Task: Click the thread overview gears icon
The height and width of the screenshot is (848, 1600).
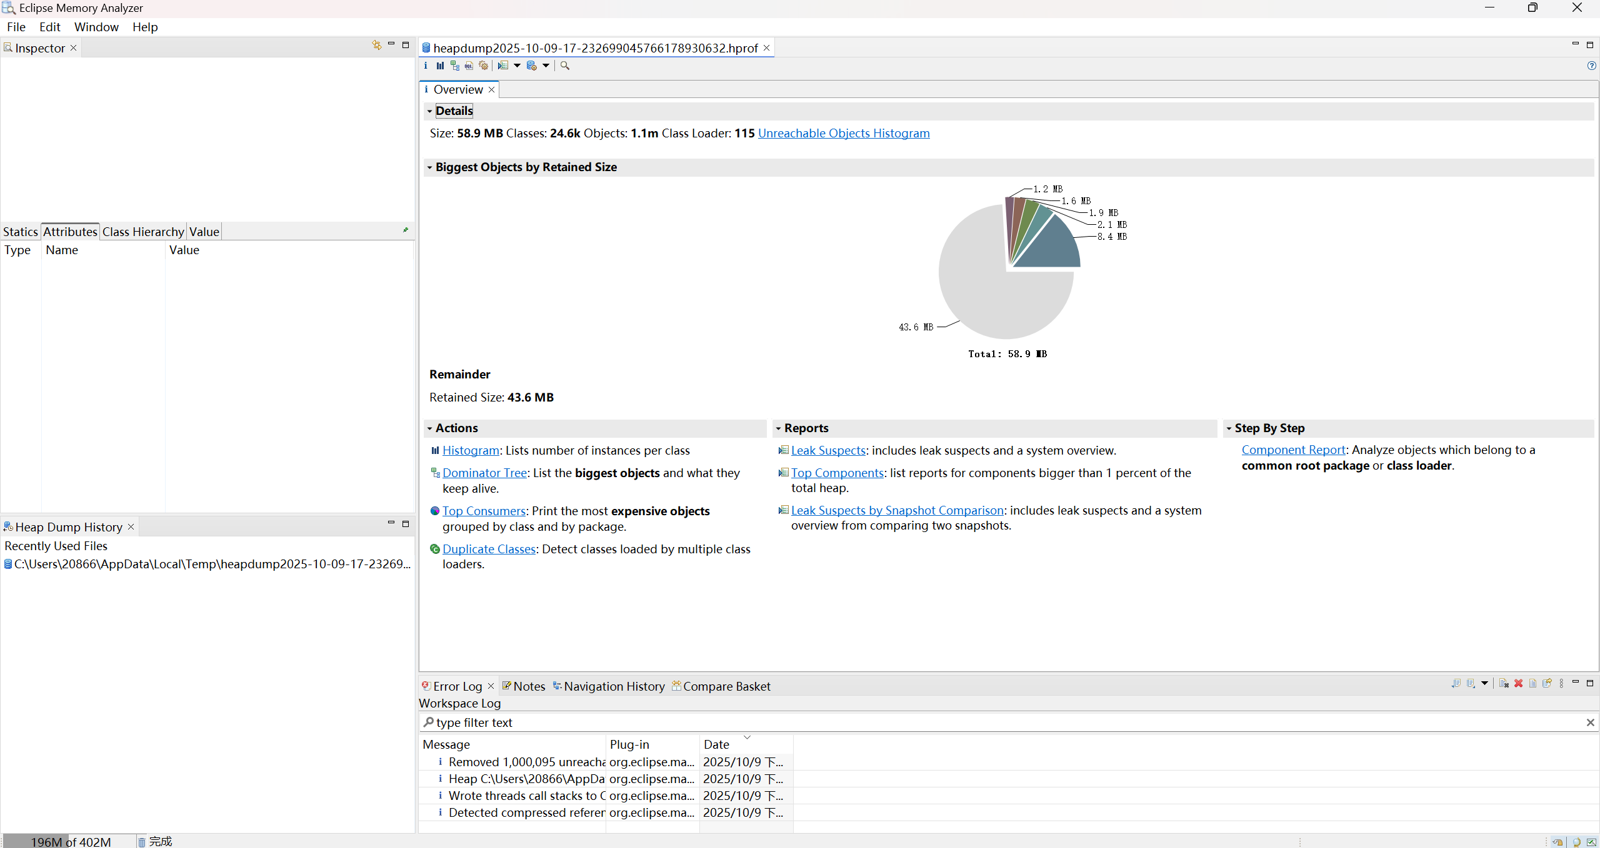Action: point(483,66)
